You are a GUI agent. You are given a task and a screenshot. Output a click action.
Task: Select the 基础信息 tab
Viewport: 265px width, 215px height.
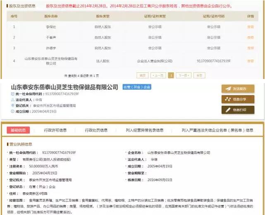click(x=18, y=130)
